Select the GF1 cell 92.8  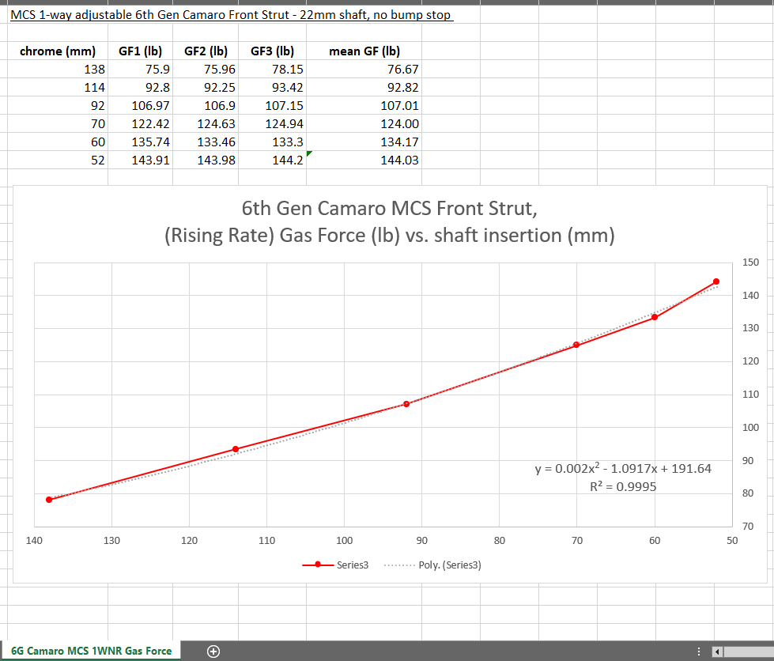click(x=140, y=88)
